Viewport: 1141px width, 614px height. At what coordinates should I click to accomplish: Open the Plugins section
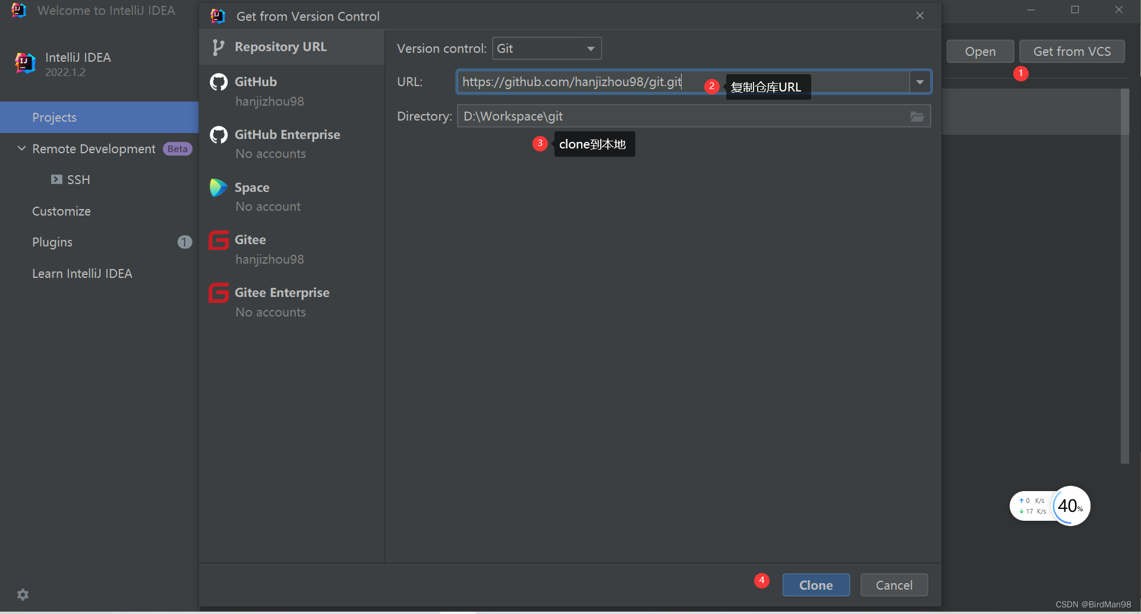point(99,242)
